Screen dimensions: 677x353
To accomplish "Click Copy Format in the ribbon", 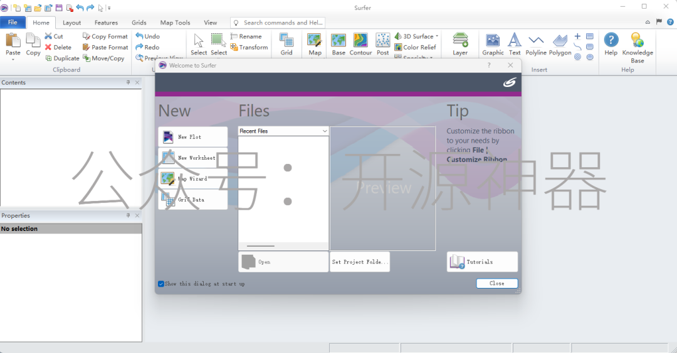I will click(105, 36).
